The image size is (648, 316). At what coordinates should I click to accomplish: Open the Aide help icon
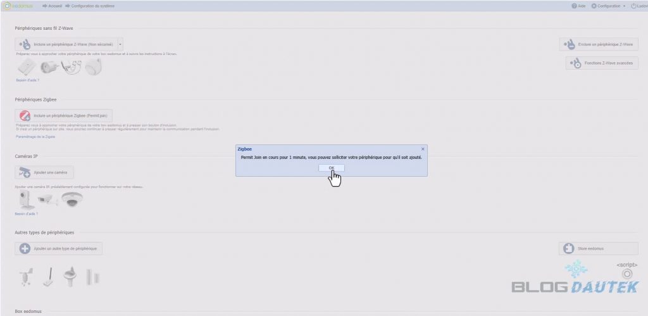pyautogui.click(x=578, y=6)
